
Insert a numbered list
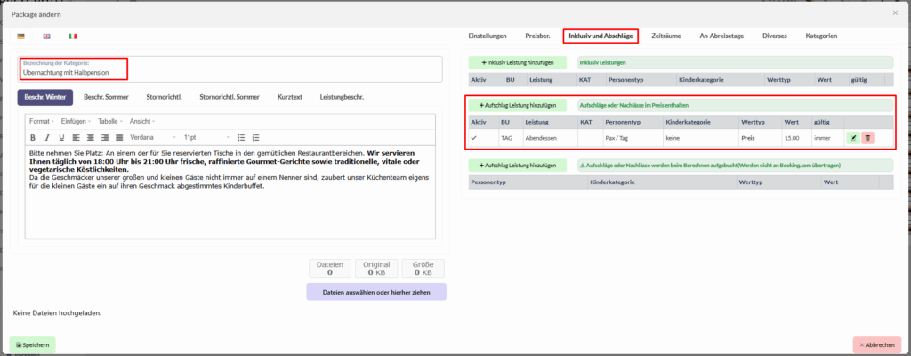256,137
